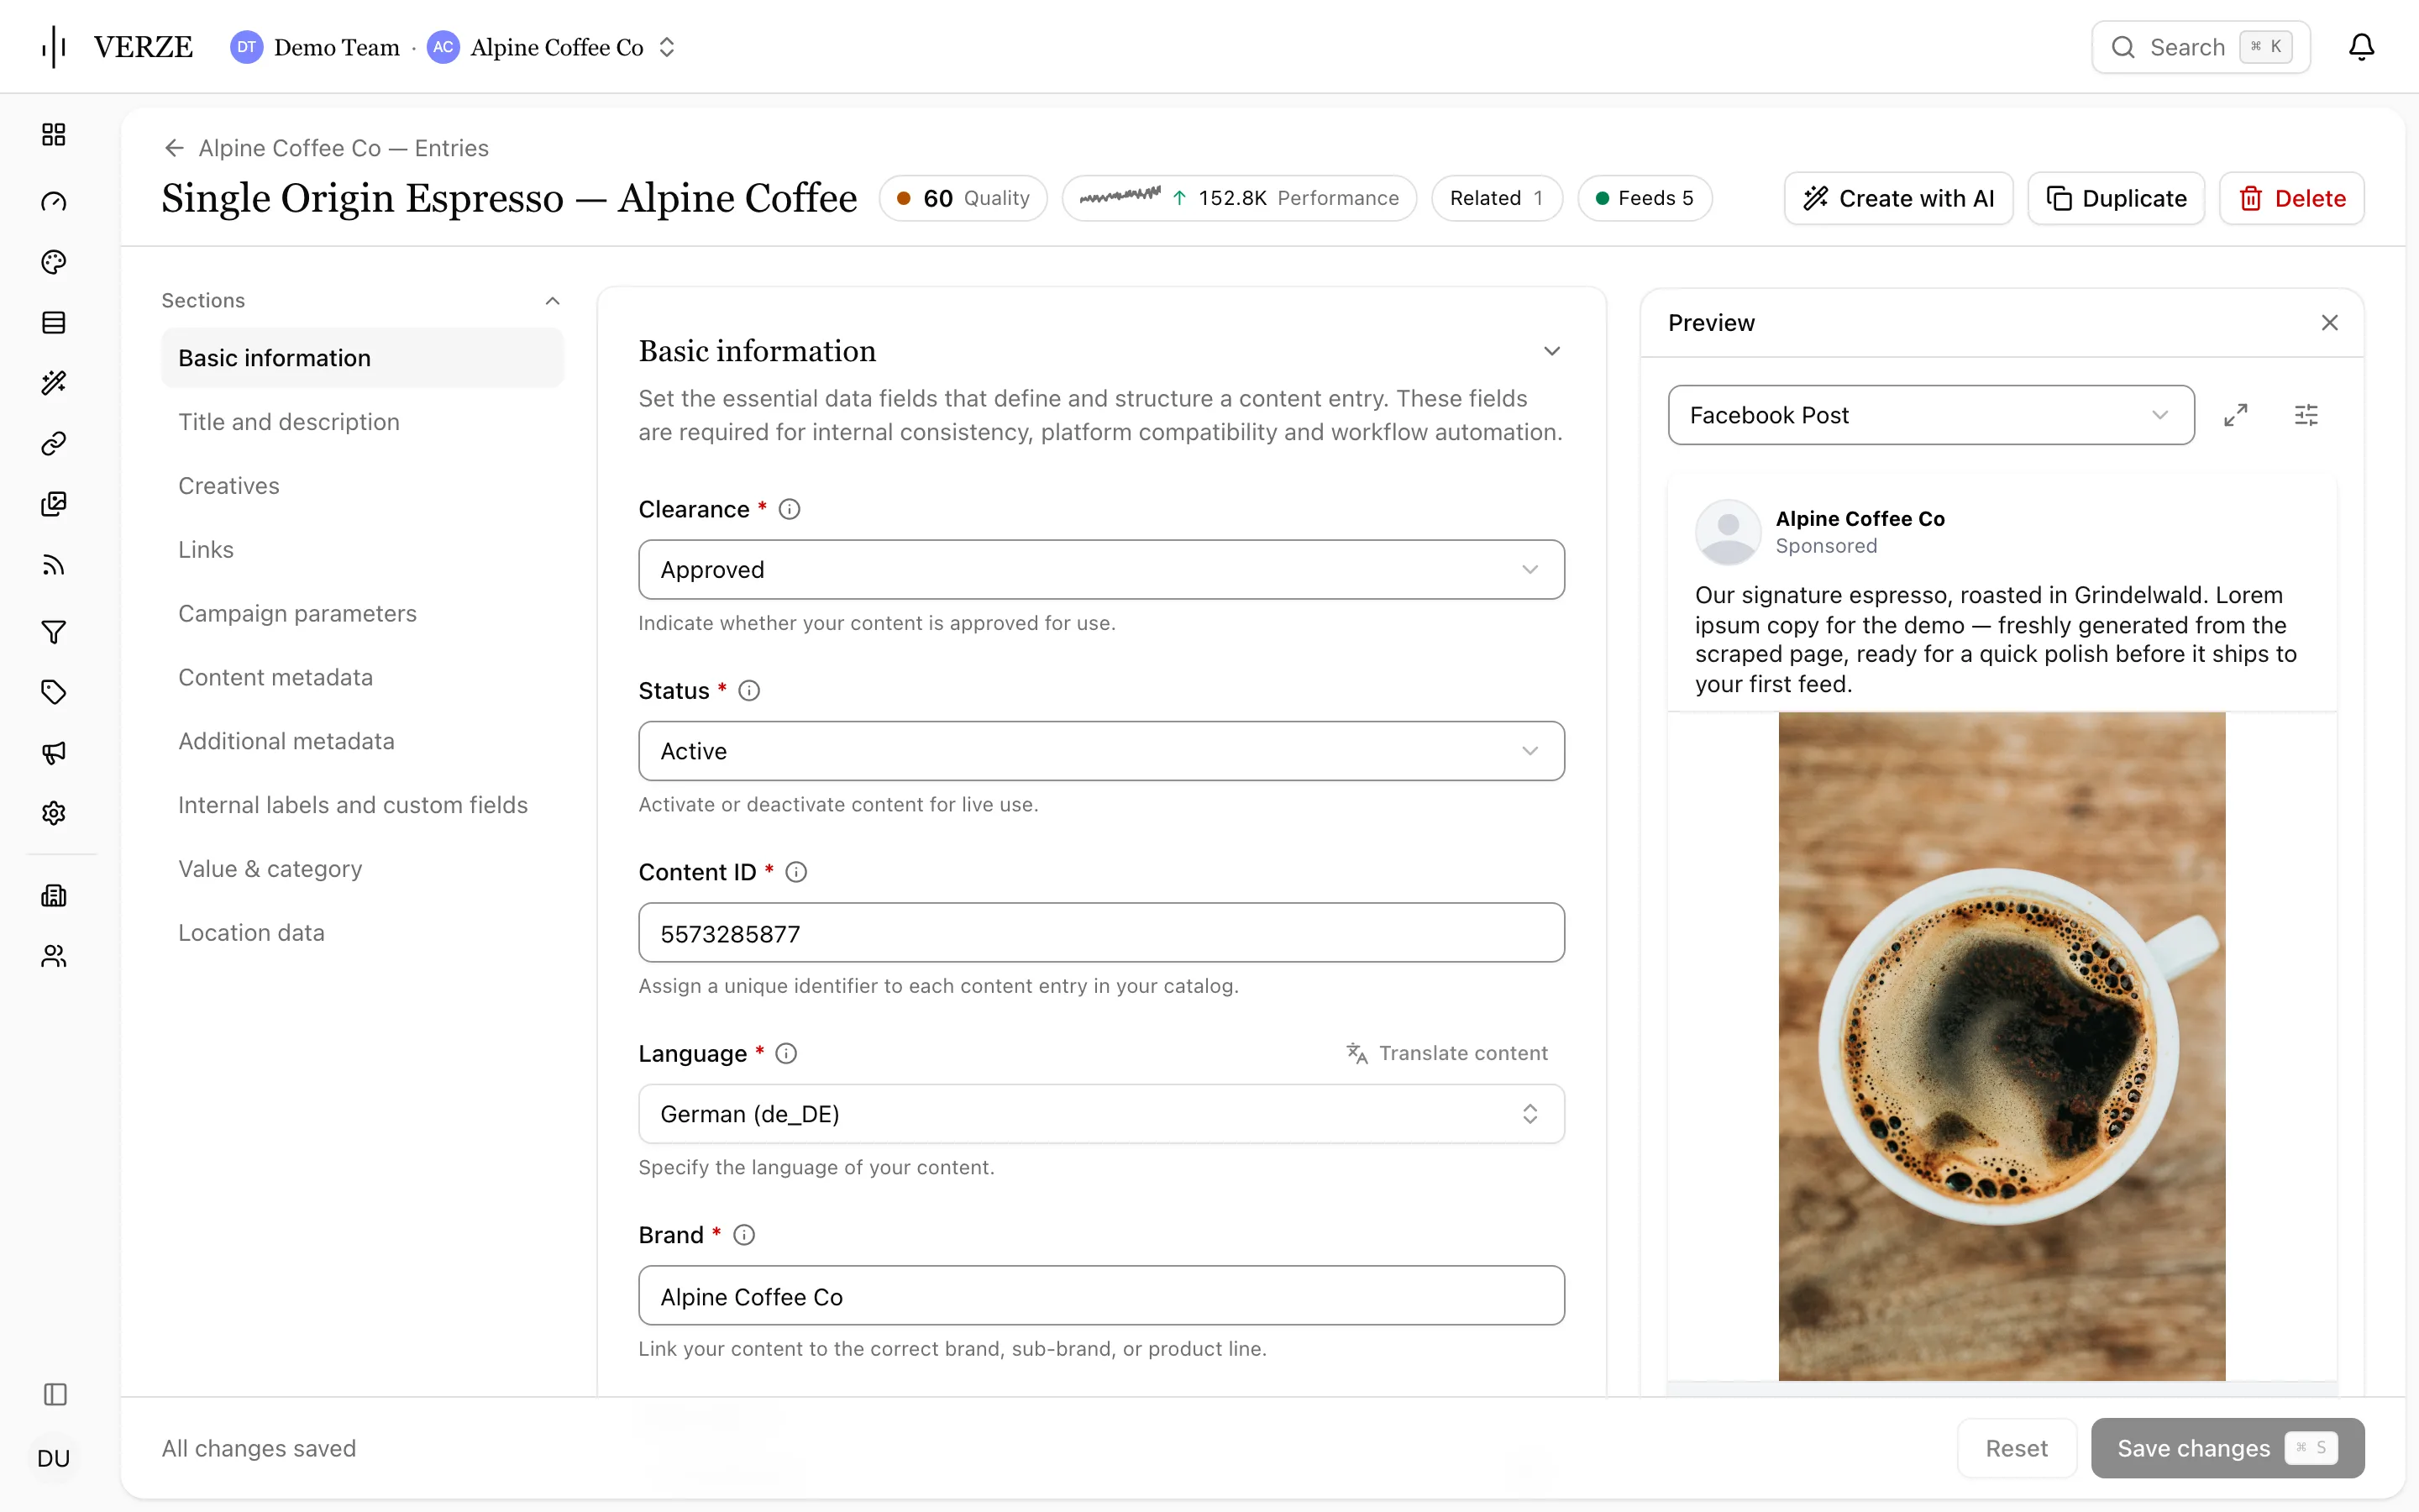This screenshot has width=2419, height=1512.
Task: Open the building organization icon in sidebar
Action: coord(54,896)
